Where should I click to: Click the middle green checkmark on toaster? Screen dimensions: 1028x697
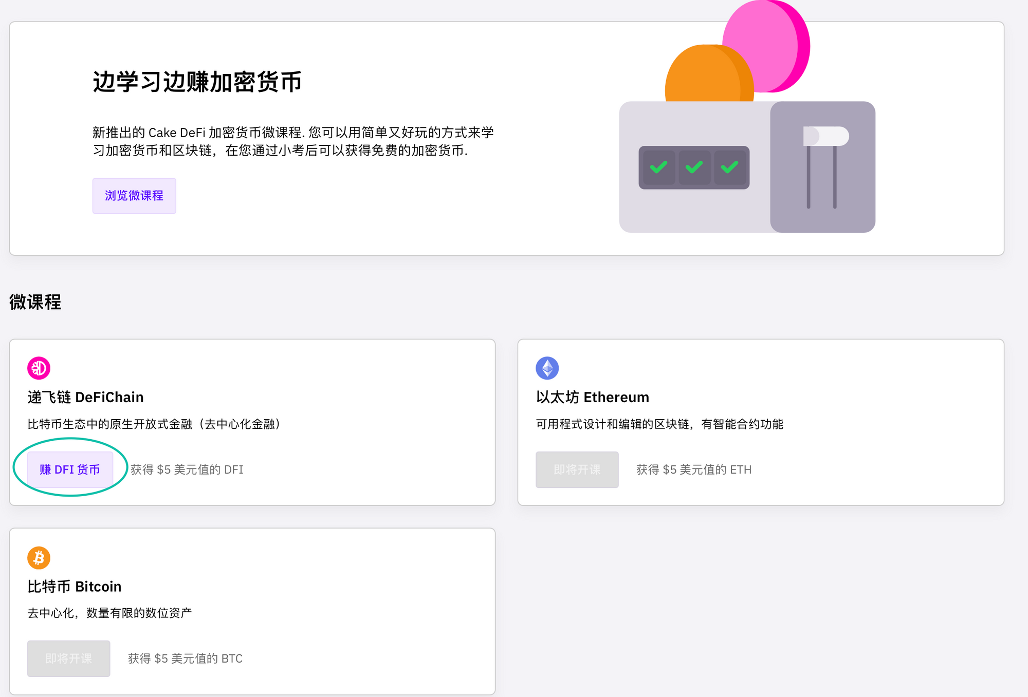(x=694, y=167)
